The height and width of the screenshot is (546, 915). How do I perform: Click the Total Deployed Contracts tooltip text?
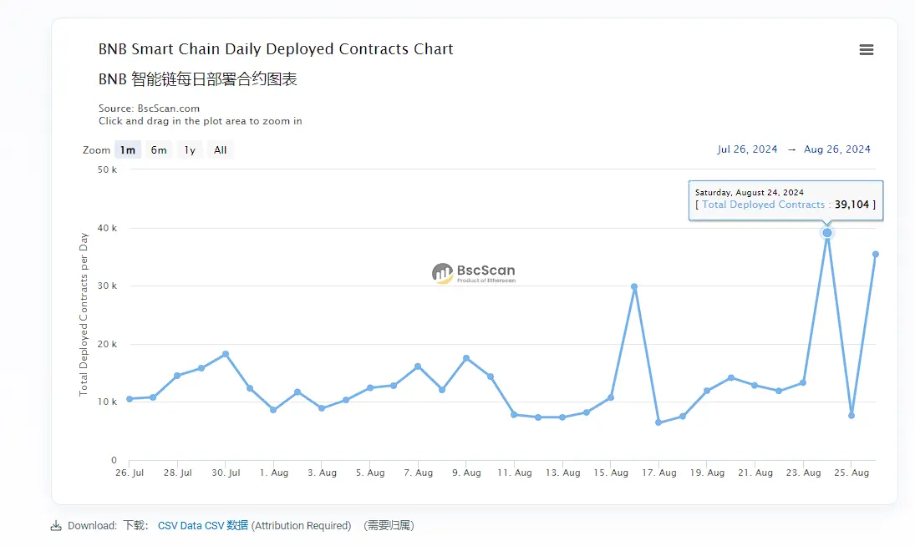[x=763, y=205]
